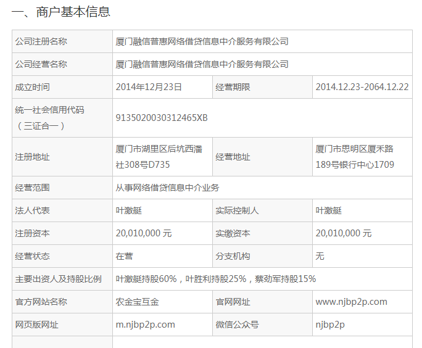Viewport: 422px width, 348px height.
Task: Click the label 注册地址
Action: click(32, 157)
